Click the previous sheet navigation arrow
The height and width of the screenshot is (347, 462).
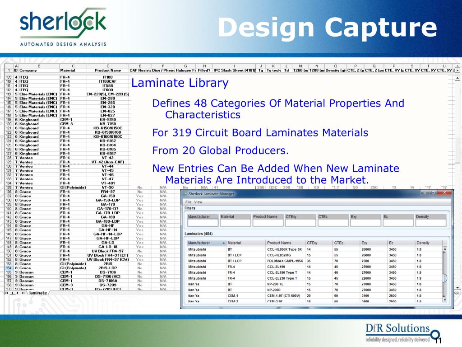(x=12, y=293)
